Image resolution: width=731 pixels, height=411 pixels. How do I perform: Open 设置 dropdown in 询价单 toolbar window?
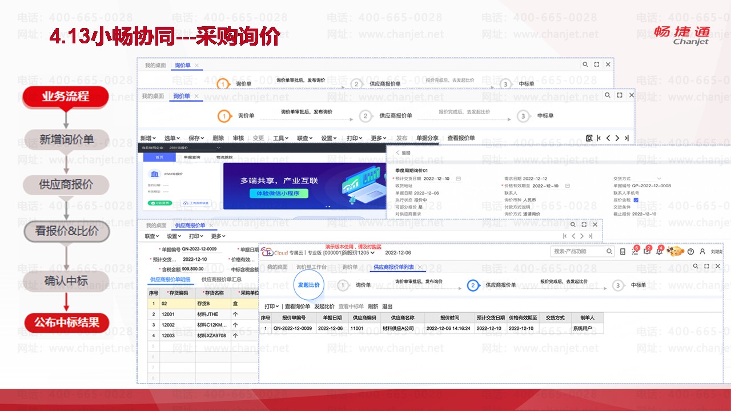click(x=329, y=138)
